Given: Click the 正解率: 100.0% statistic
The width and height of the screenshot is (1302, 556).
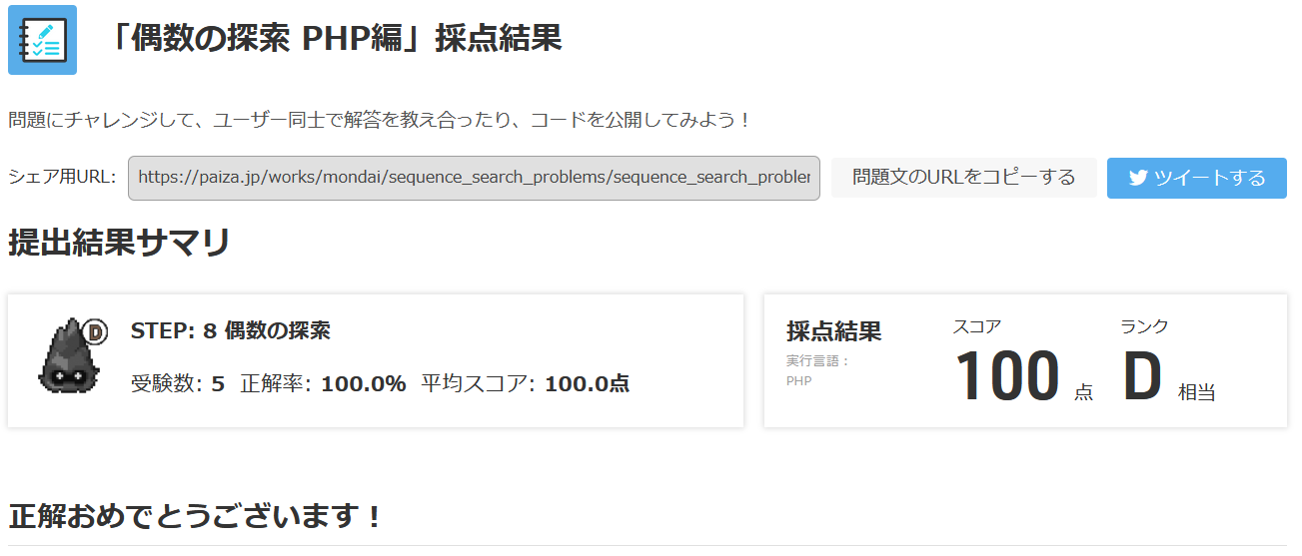Looking at the screenshot, I should click(x=323, y=383).
